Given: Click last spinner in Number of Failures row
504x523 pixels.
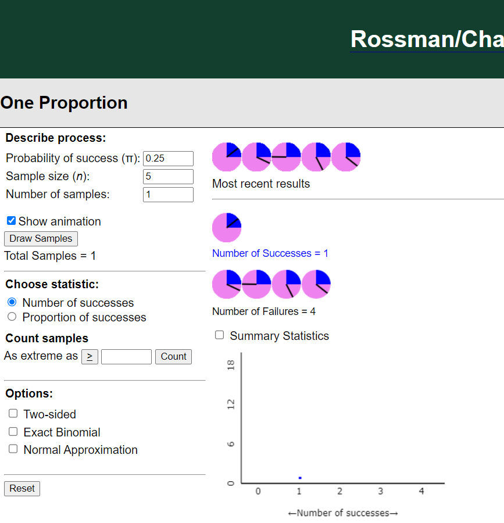Looking at the screenshot, I should 316,284.
